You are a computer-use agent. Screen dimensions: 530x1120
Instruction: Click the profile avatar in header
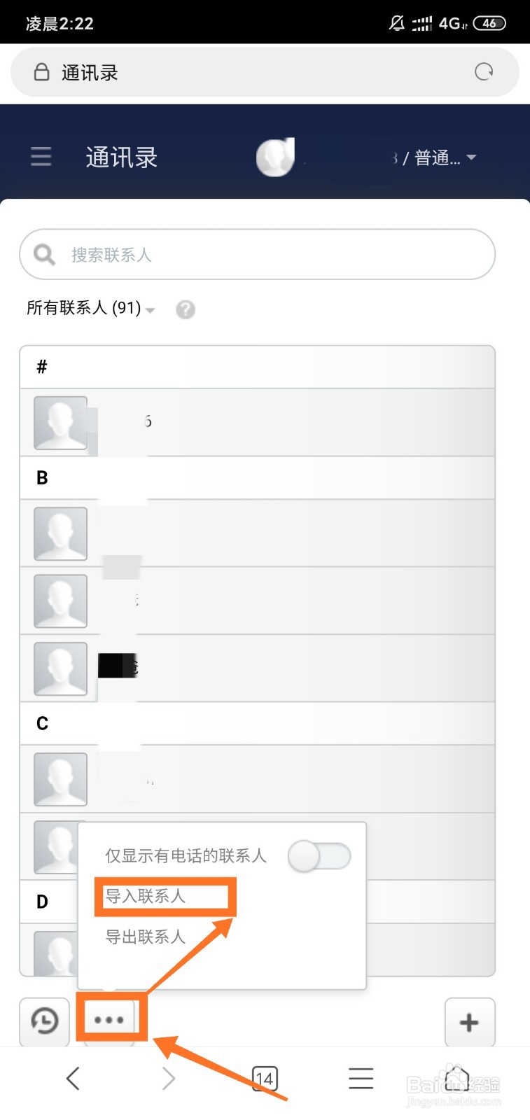(x=275, y=157)
